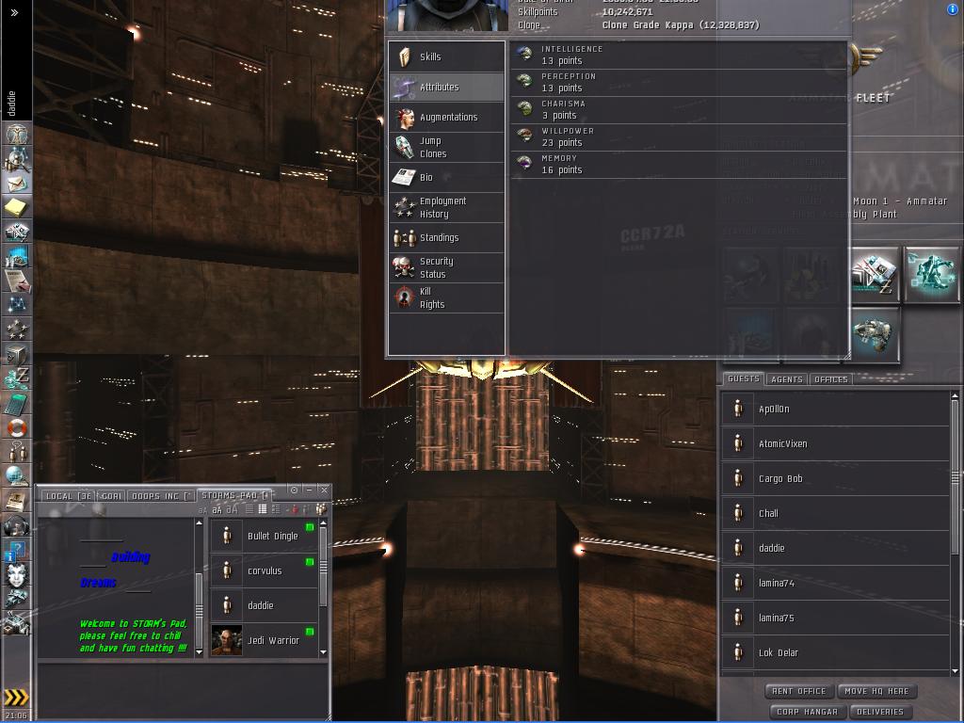Screen dimensions: 964x723
Task: Open the glowing robot repair station service icon
Action: coord(931,274)
